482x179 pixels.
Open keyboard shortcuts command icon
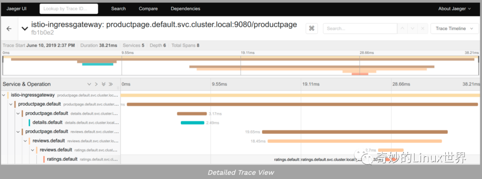pos(312,28)
